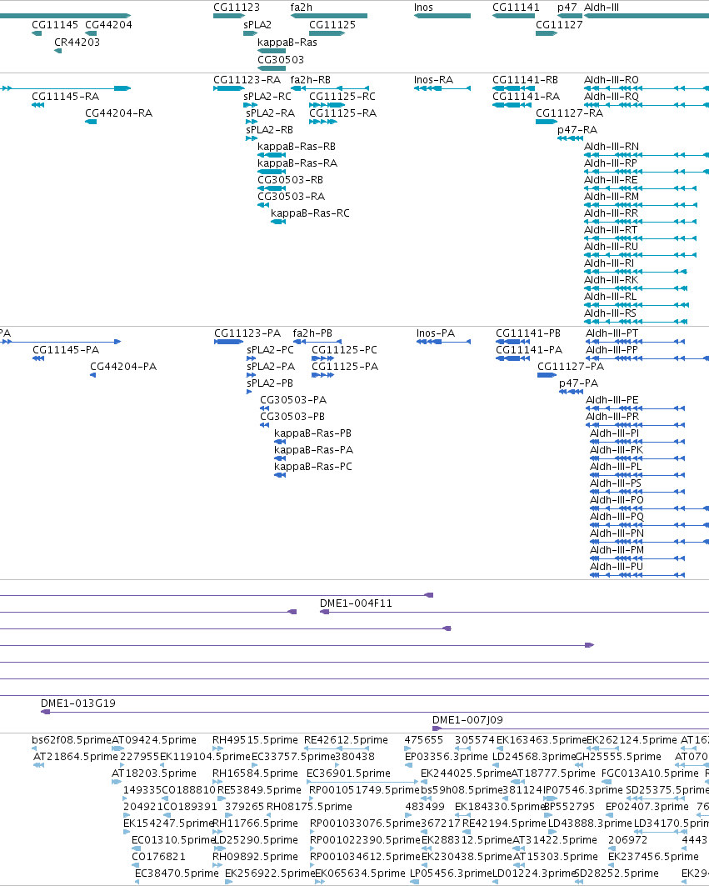Viewport: 709px width, 886px height.
Task: Click the CG44204-PA protein label
Action: click(123, 367)
